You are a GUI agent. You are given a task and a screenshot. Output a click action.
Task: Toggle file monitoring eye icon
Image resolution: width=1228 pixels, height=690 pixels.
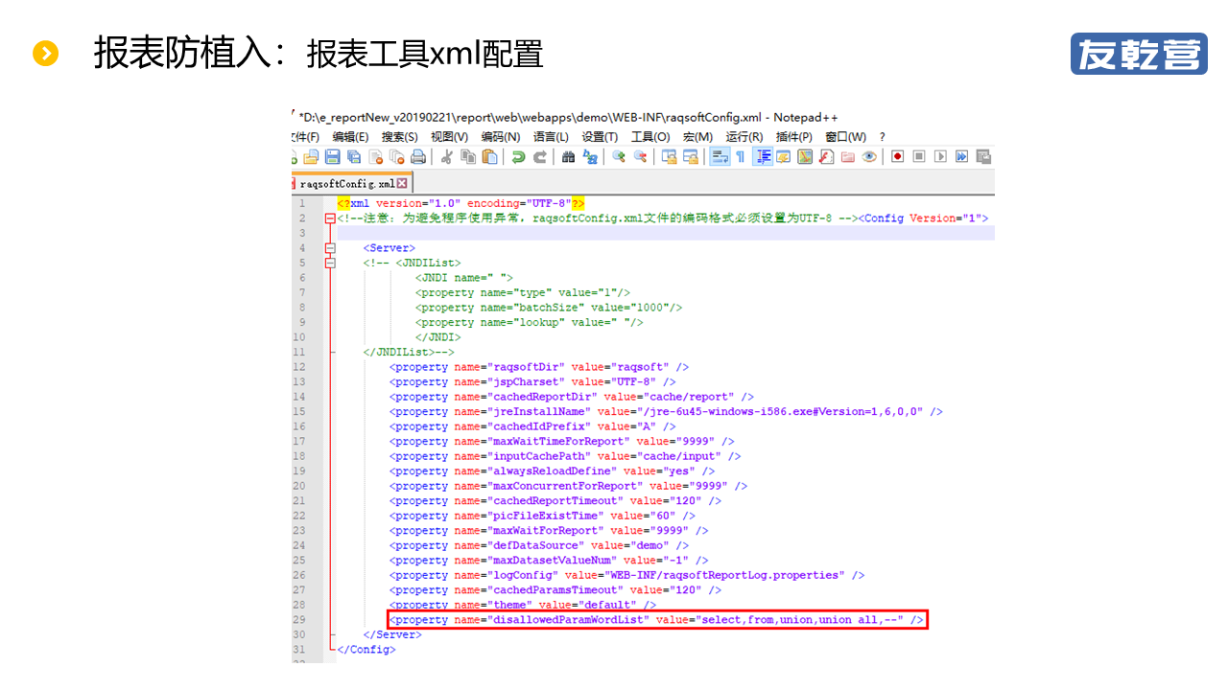[869, 157]
